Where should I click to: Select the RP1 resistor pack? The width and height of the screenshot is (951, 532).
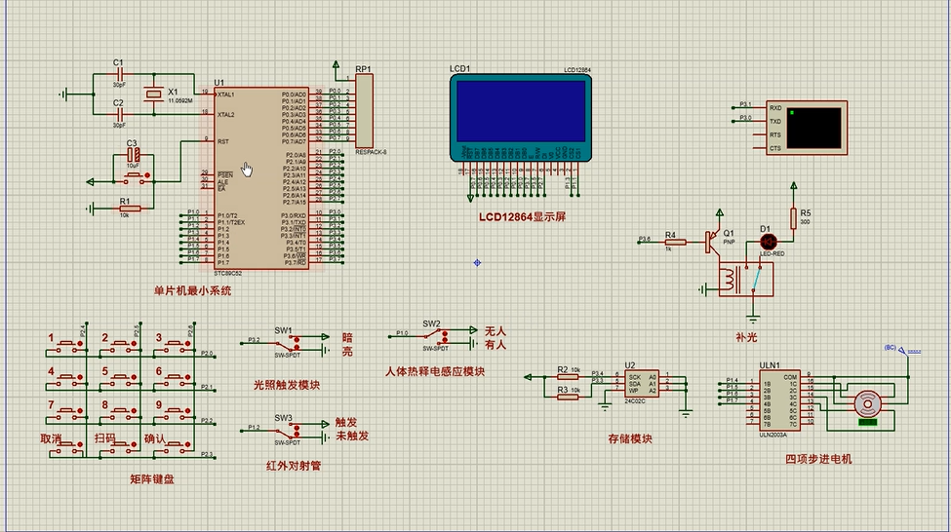click(364, 111)
